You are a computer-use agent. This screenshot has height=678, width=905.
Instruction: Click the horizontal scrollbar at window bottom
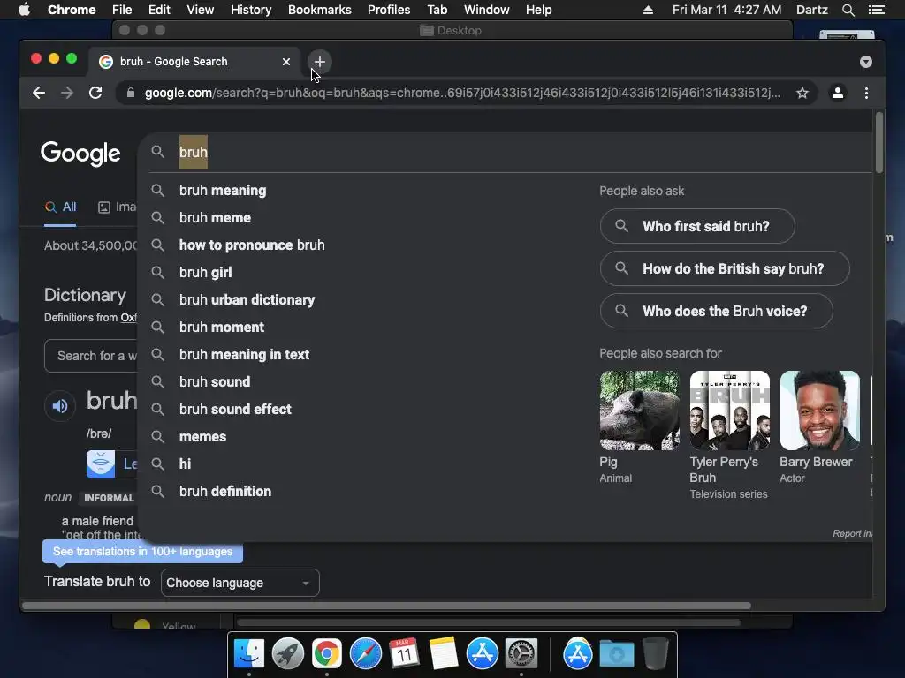click(387, 606)
